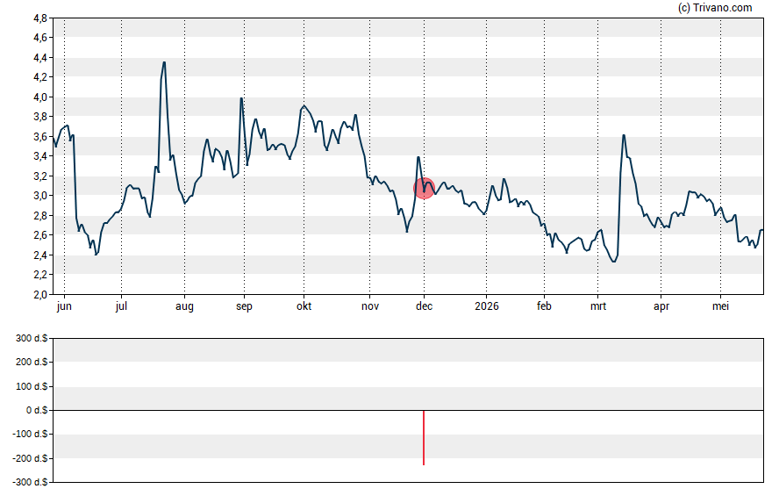Click the red negative bar in lower chart
Screen dimensions: 779x496
point(424,438)
